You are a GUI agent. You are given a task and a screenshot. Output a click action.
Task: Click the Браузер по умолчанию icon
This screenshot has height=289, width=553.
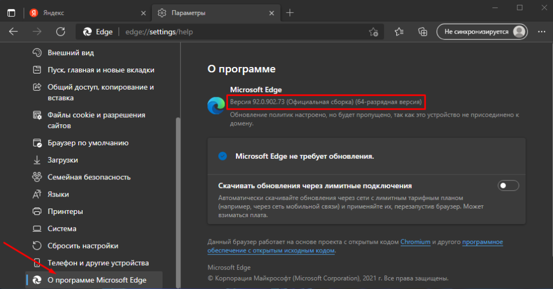tap(37, 143)
